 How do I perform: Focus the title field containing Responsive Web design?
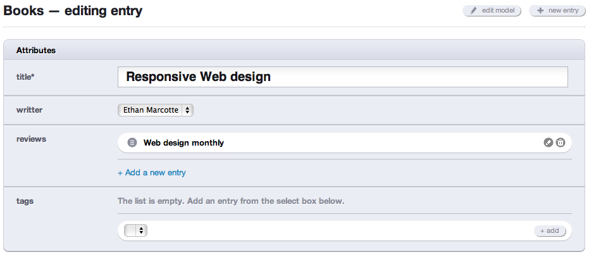coord(342,77)
